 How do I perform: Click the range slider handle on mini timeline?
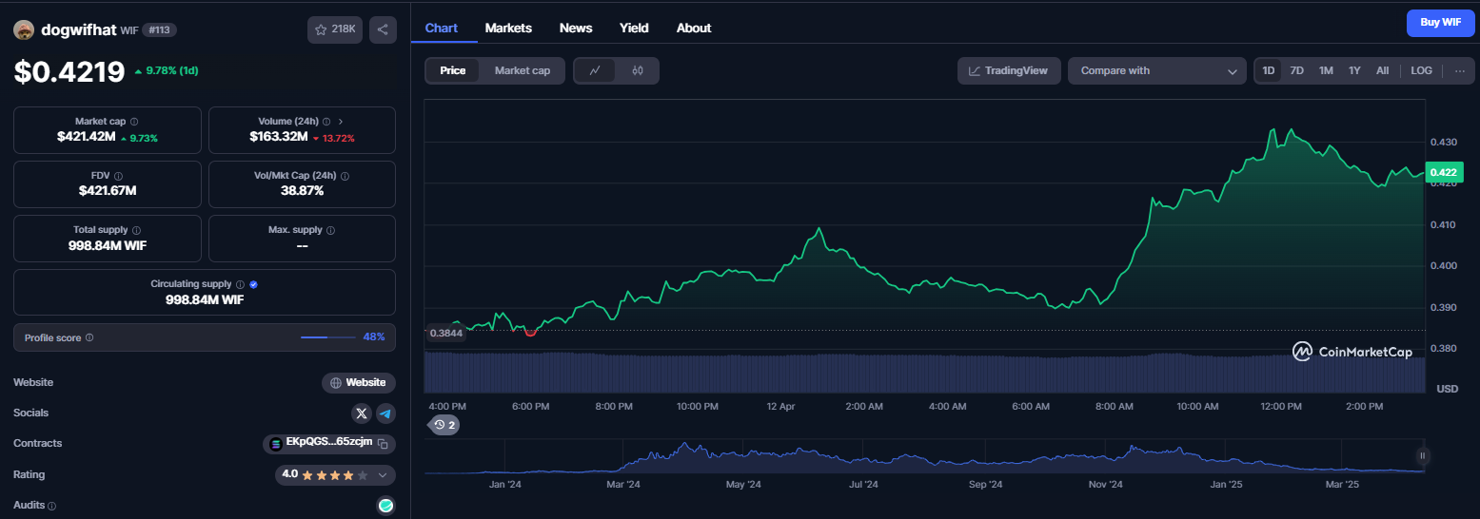pyautogui.click(x=1423, y=456)
